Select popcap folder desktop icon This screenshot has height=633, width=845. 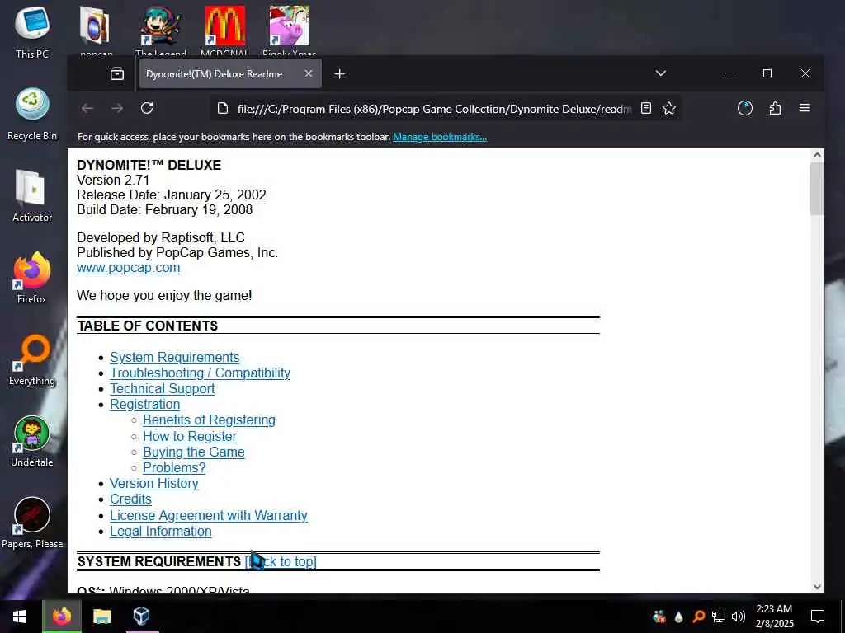click(96, 30)
